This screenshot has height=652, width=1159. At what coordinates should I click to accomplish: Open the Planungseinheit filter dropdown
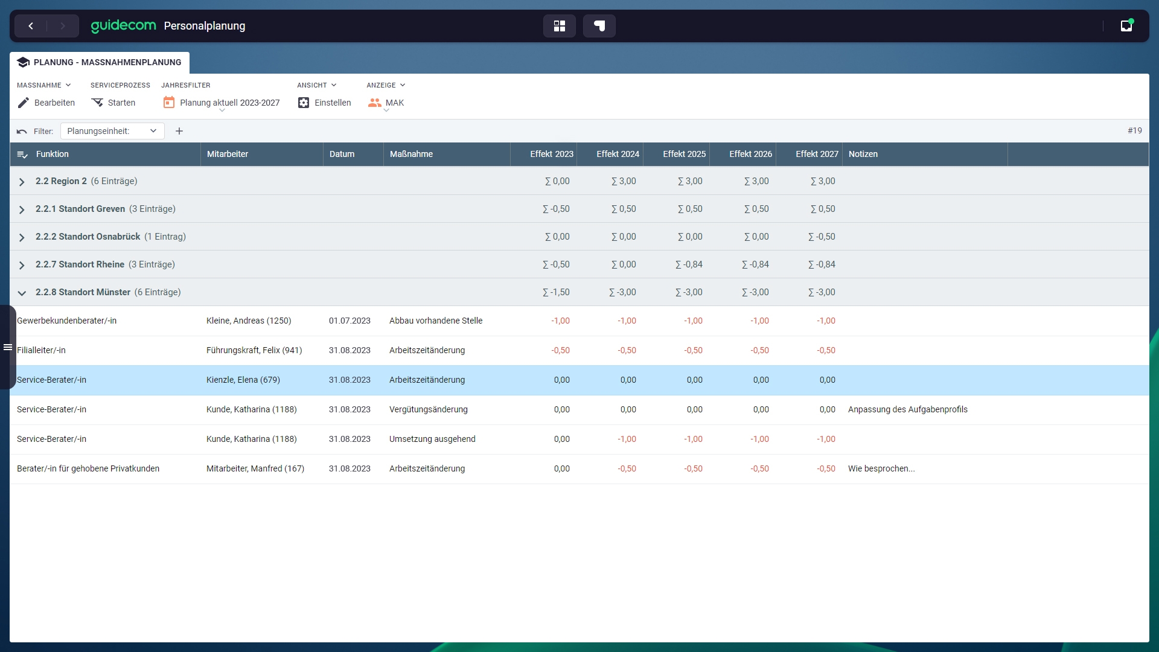click(x=112, y=131)
